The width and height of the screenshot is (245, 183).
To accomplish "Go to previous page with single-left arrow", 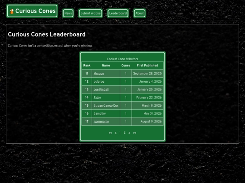I will [x=116, y=133].
